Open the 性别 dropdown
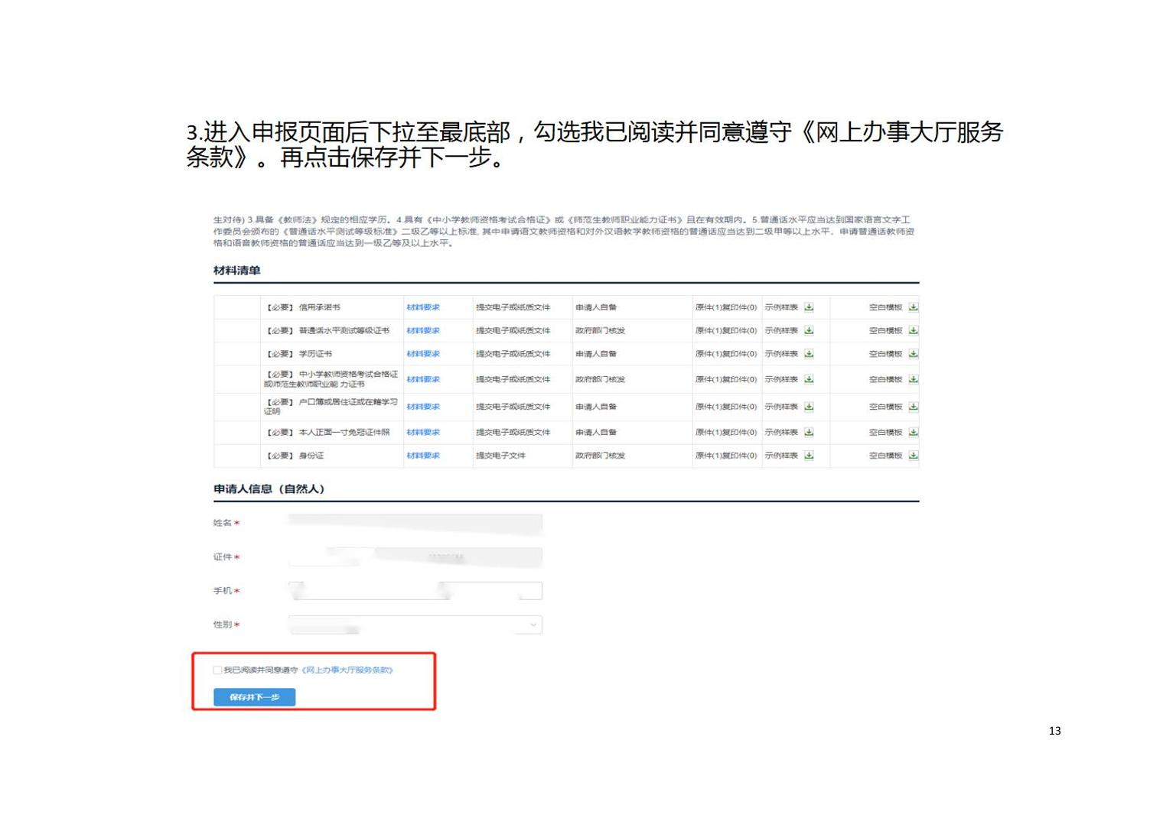The width and height of the screenshot is (1163, 821). [x=415, y=625]
